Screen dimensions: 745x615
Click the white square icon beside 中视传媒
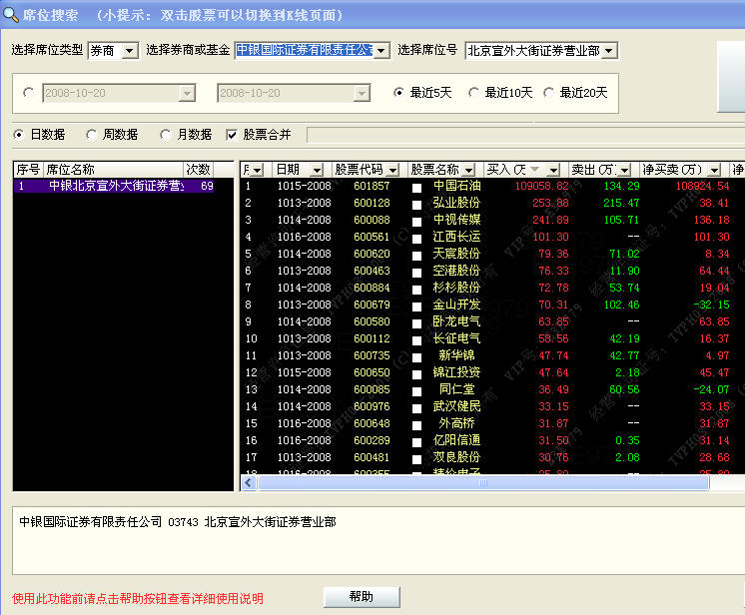(x=417, y=221)
